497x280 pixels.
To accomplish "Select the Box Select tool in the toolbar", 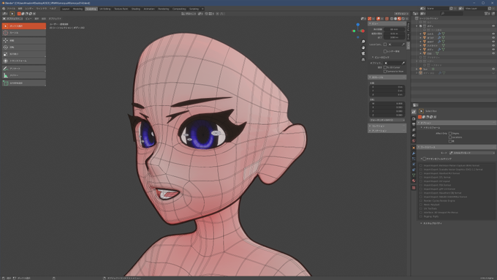I will click(24, 26).
